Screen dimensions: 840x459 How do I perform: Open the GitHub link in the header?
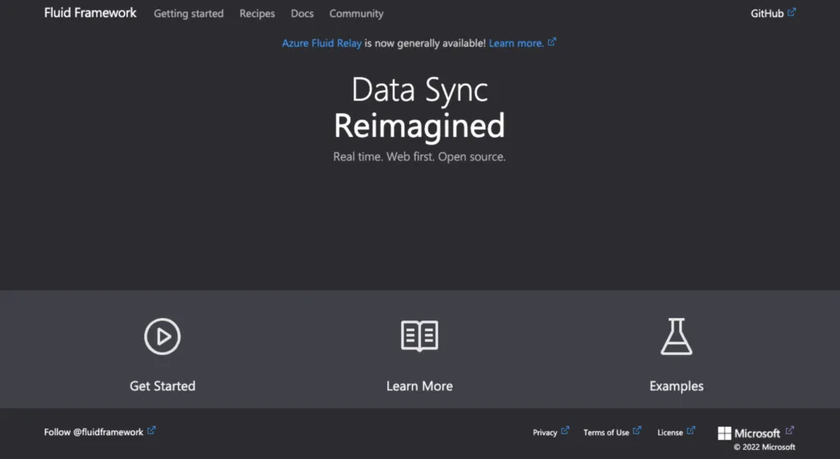point(767,14)
